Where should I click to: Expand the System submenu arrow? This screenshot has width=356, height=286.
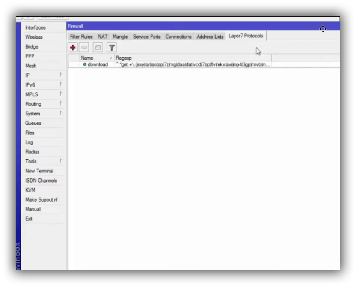point(61,113)
